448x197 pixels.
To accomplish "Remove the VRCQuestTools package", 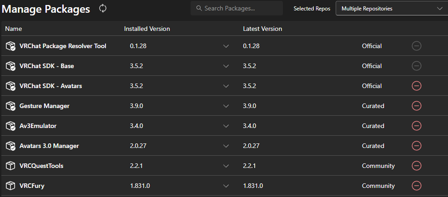I will (416, 166).
